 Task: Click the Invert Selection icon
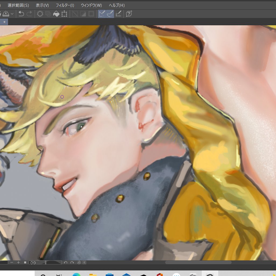(83, 14)
